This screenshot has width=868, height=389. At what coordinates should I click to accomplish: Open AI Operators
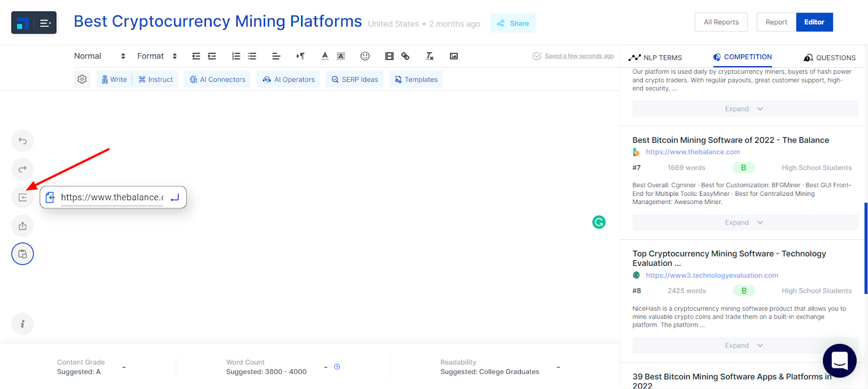point(288,79)
